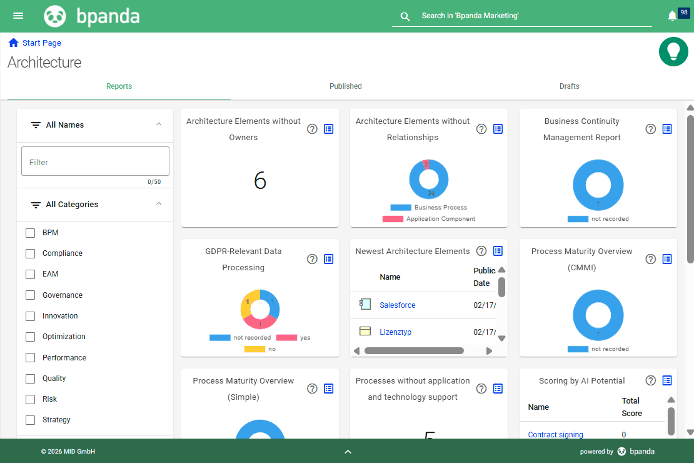The height and width of the screenshot is (463, 694).
Task: Open the hamburger navigation menu
Action: pos(18,16)
